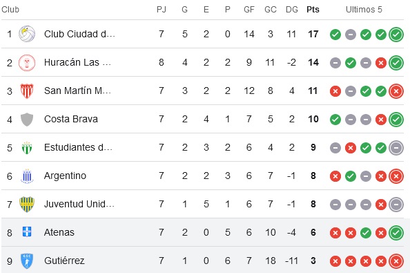
Task: Click the Pts column header
Action: [313, 10]
